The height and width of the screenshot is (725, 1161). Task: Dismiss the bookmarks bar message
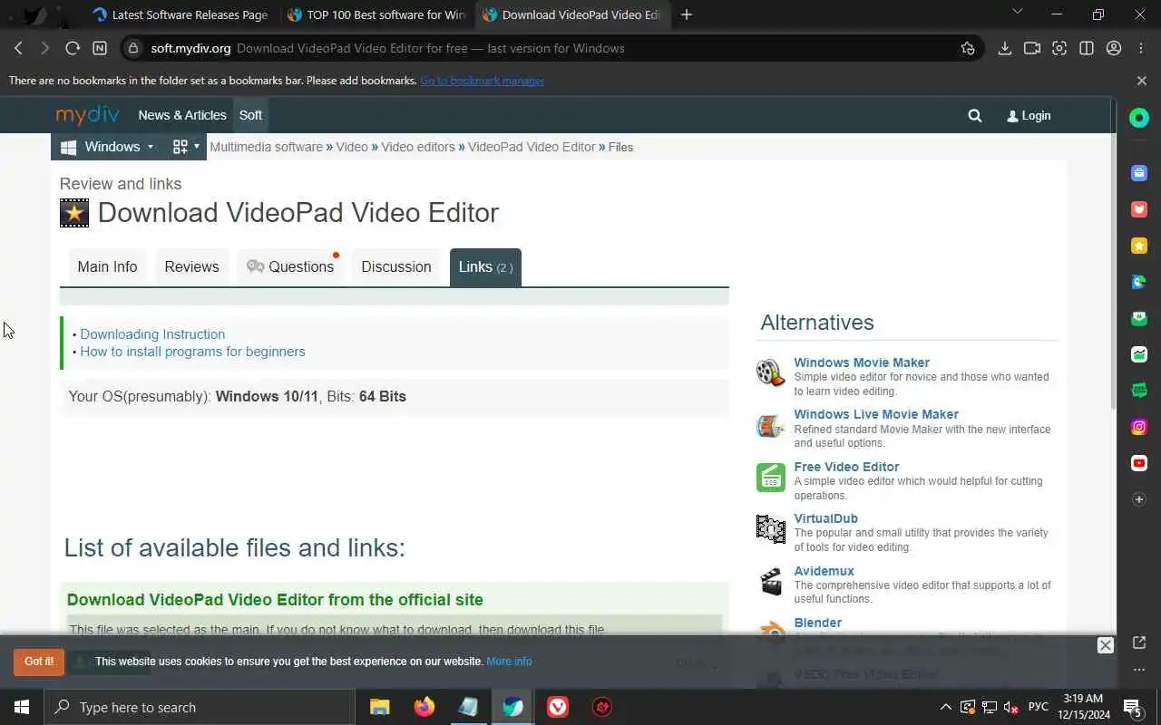point(1141,81)
